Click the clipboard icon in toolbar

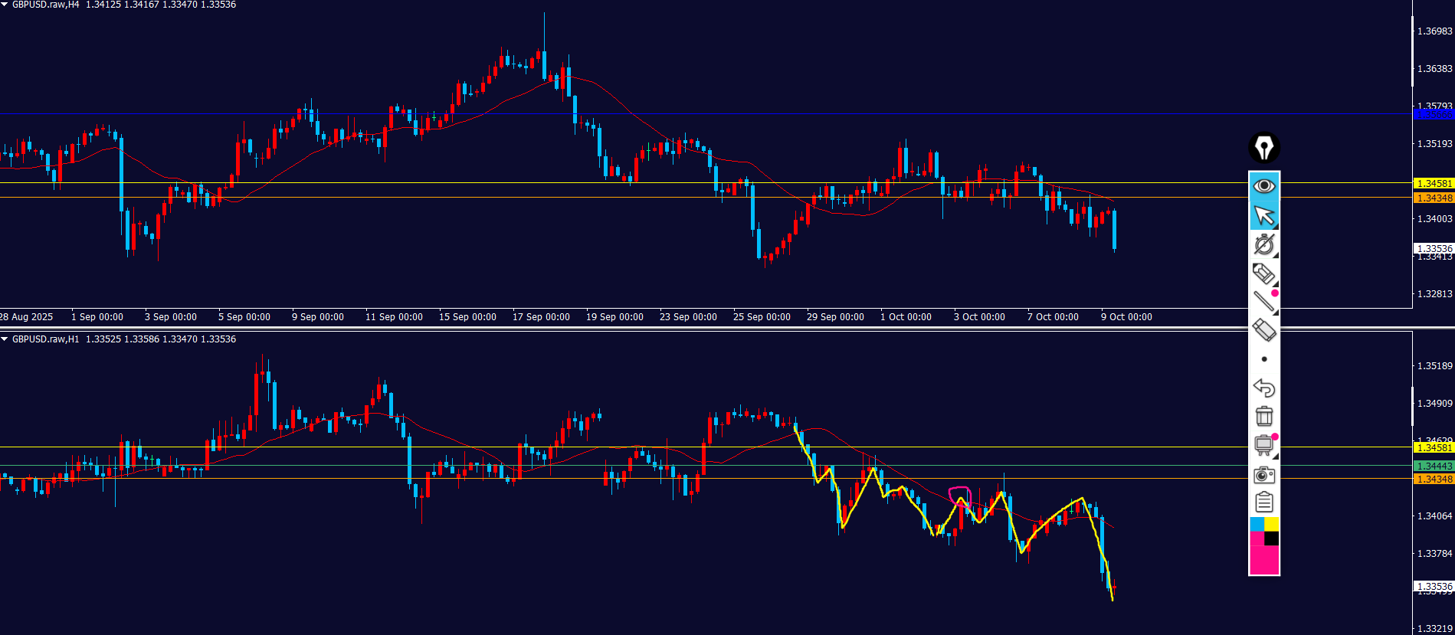click(x=1263, y=502)
